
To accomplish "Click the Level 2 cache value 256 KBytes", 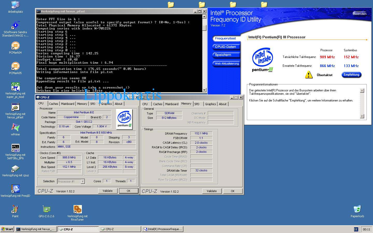I will point(110,167).
